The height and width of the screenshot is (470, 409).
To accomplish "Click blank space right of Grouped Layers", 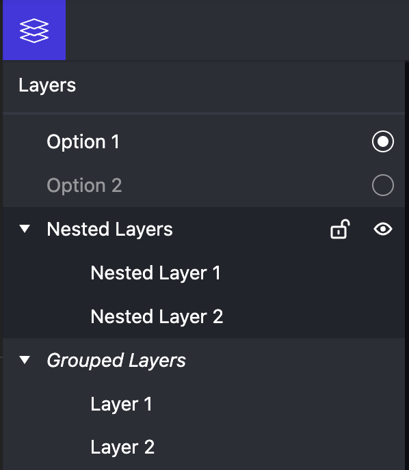I will click(x=294, y=360).
